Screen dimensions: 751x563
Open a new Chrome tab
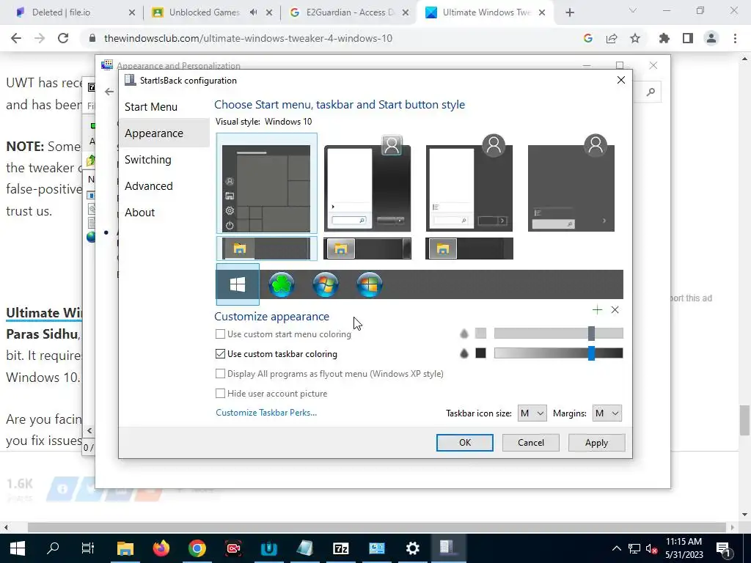pos(569,12)
